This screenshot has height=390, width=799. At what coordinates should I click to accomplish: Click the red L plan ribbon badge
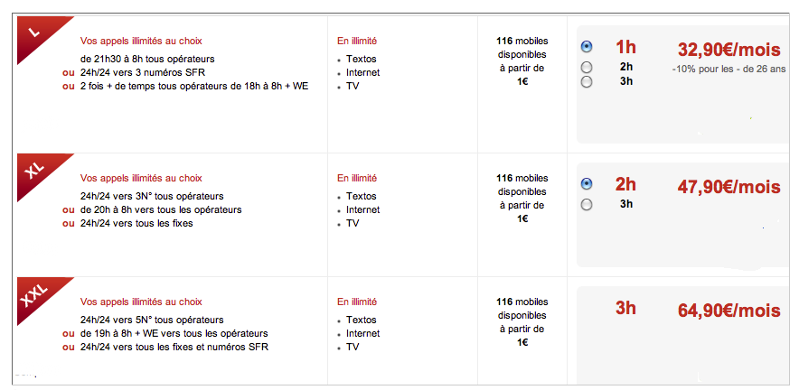[x=36, y=32]
